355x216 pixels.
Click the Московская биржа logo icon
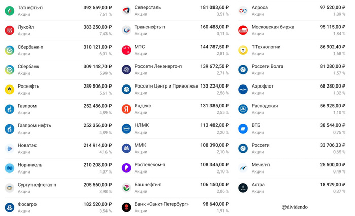(243, 30)
